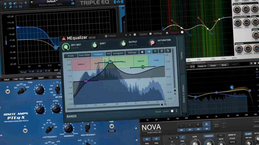Screen dimensions: 259x145
Task: Click the export file icon in MEqualizer graph toolbar
Action: point(168,51)
